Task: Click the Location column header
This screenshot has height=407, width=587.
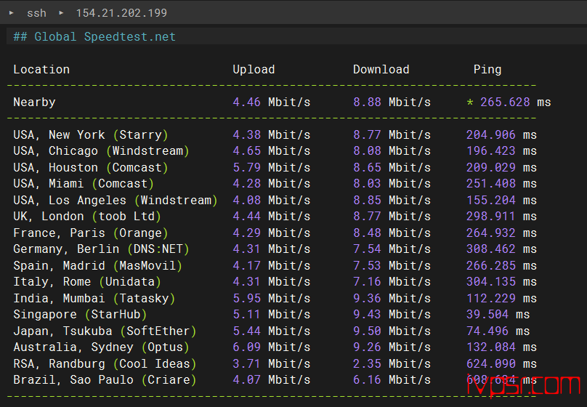Action: click(x=41, y=70)
